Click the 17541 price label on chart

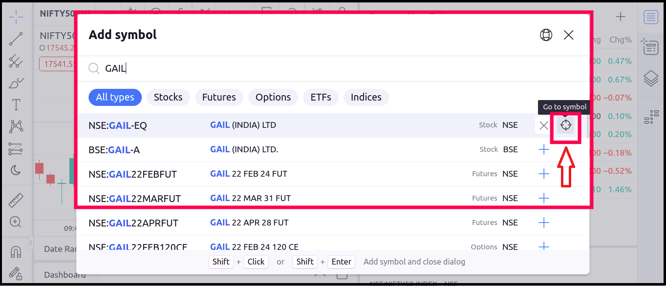58,64
